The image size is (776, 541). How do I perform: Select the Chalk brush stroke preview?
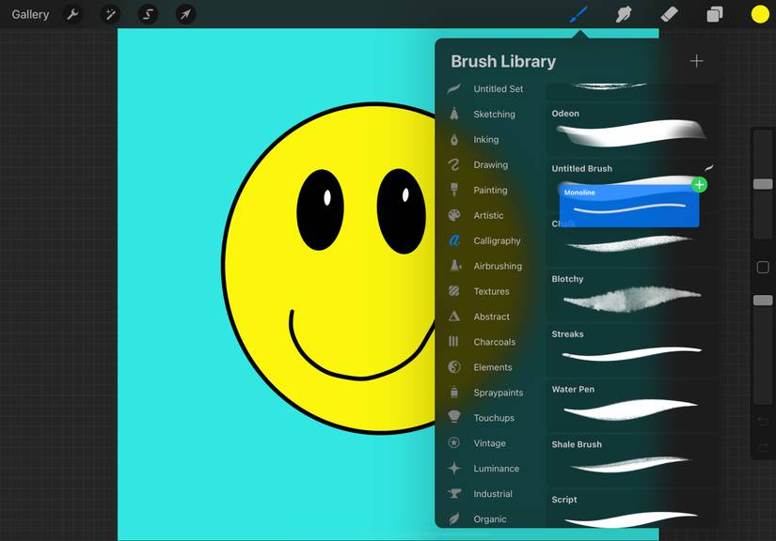click(628, 243)
